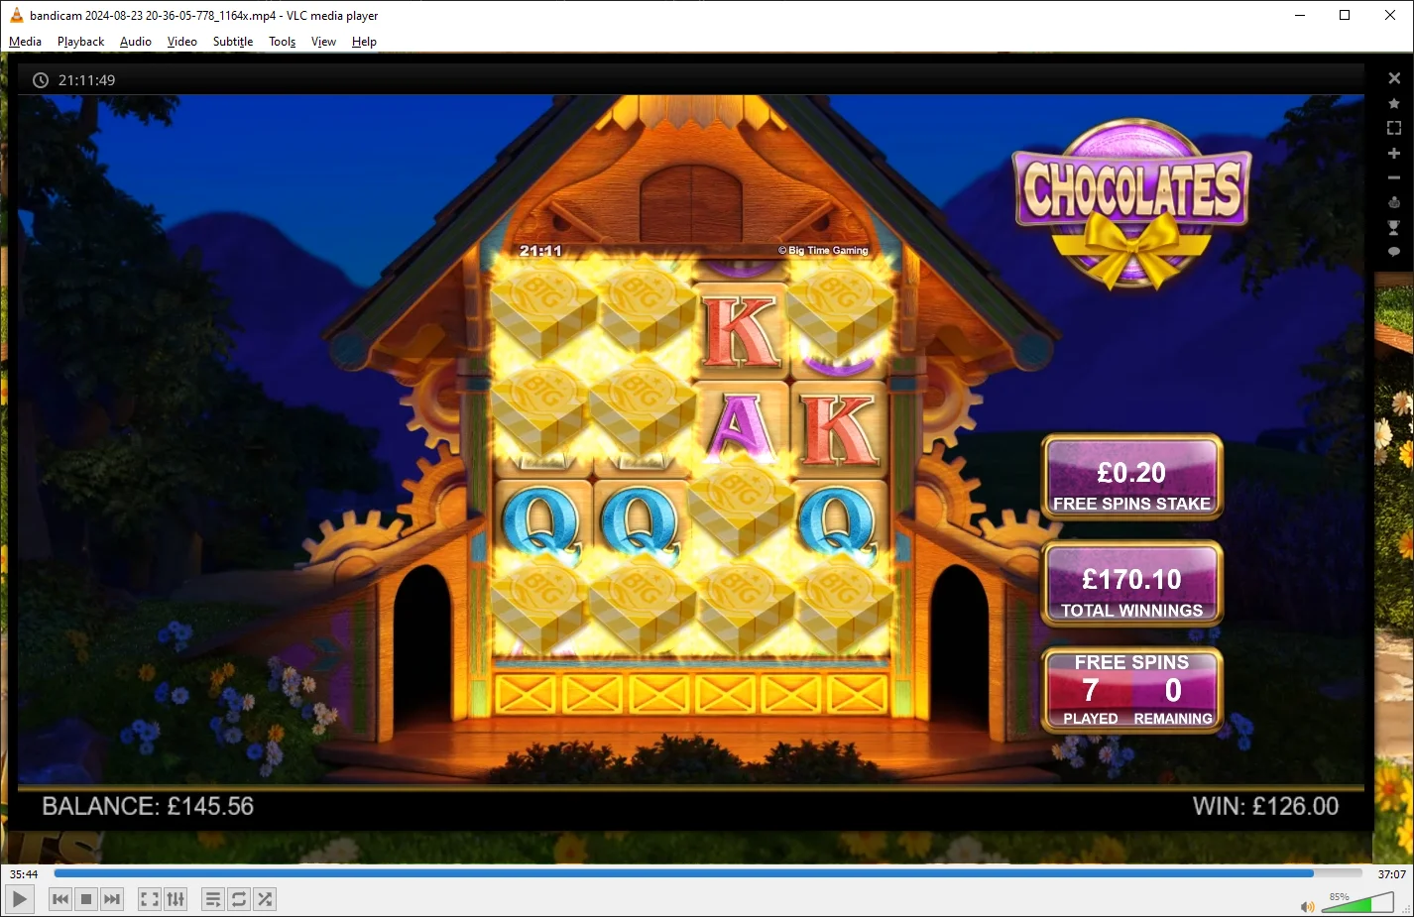
Task: Open the Media menu
Action: 25,42
